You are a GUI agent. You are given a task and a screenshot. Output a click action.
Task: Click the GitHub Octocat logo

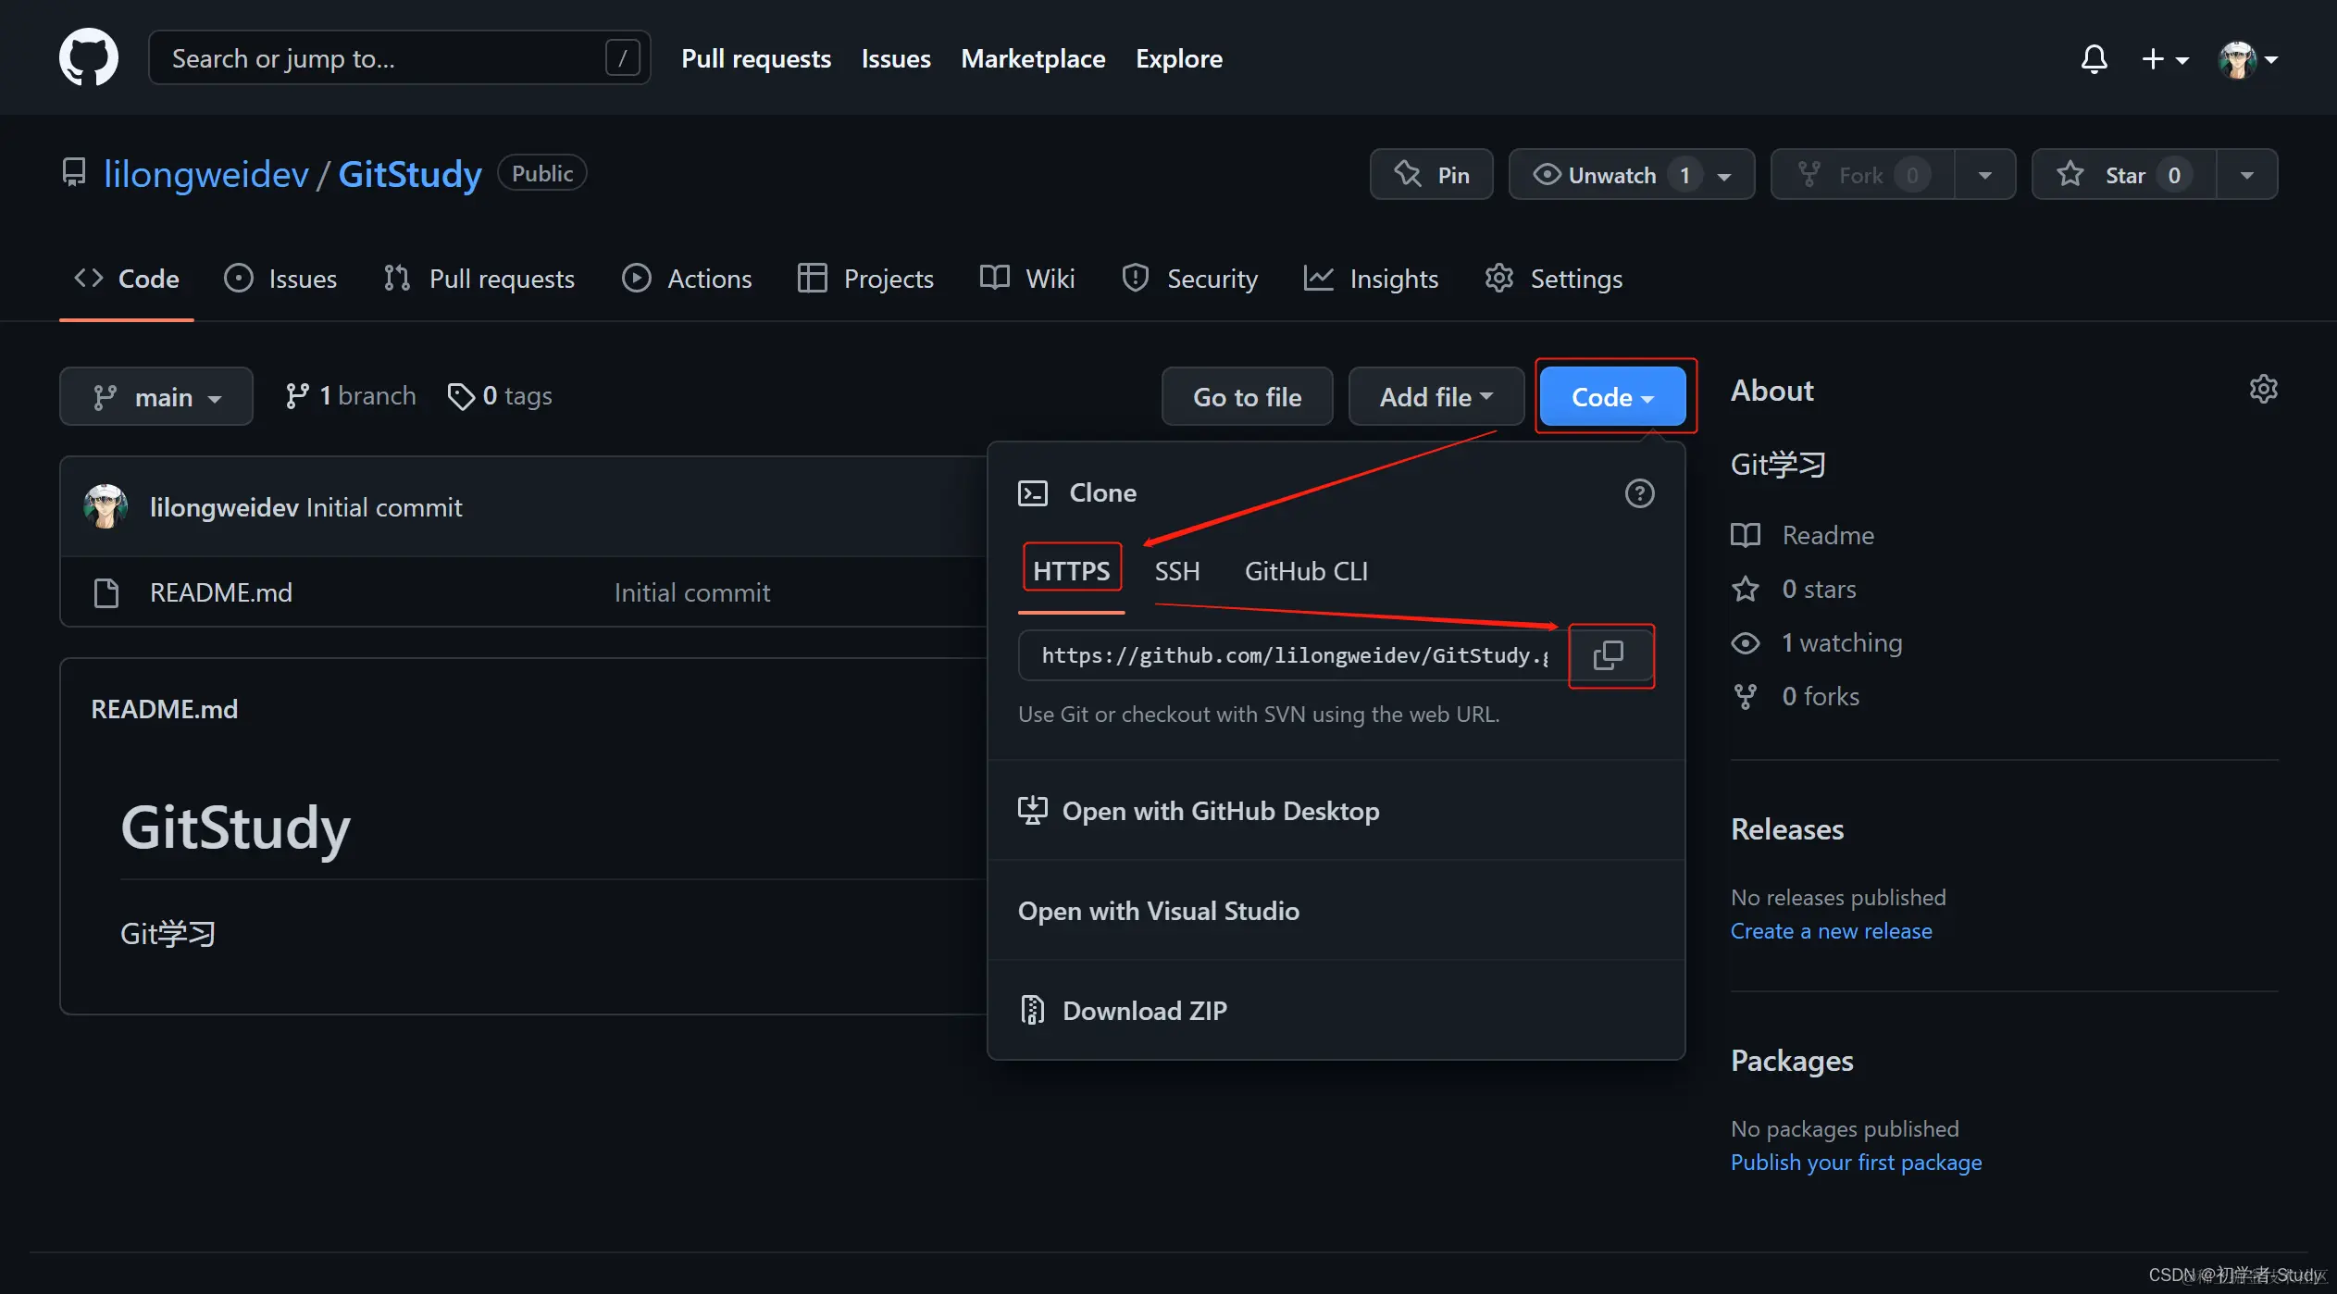(88, 57)
